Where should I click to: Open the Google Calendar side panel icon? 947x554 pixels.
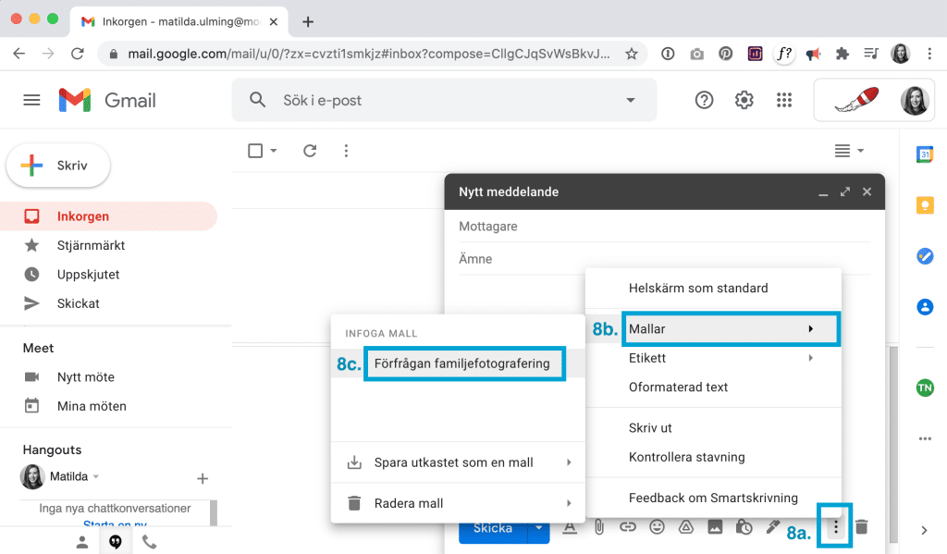924,154
